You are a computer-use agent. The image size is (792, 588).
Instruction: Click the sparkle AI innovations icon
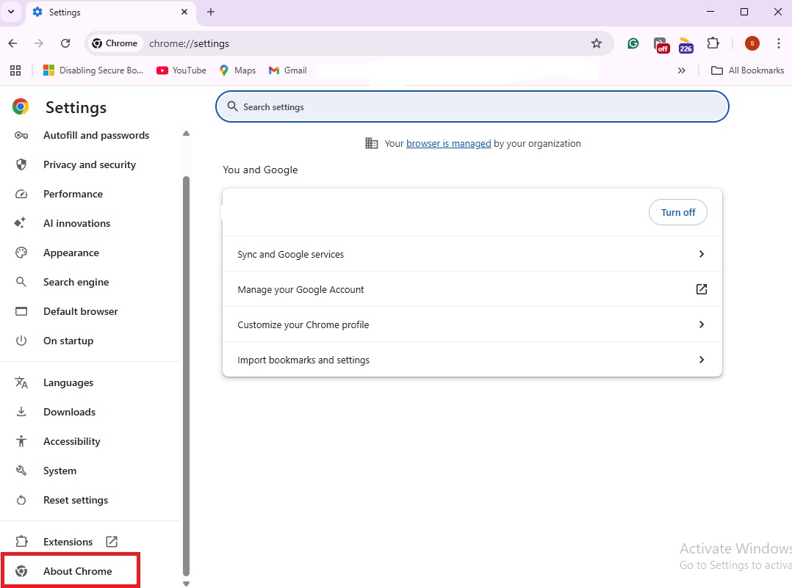coord(21,222)
